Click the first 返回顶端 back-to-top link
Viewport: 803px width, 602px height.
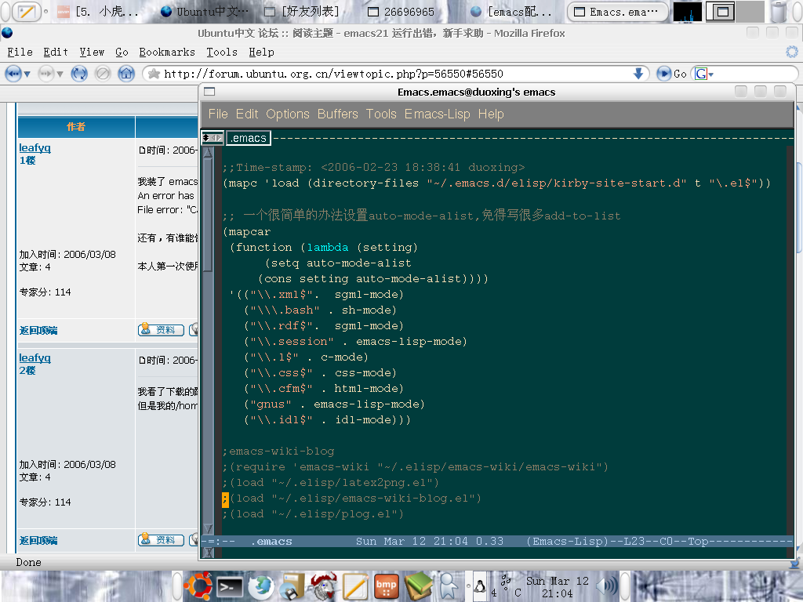38,330
